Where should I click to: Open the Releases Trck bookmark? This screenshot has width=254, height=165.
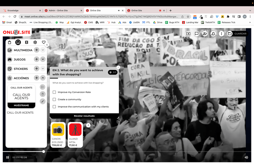pyautogui.click(x=226, y=23)
